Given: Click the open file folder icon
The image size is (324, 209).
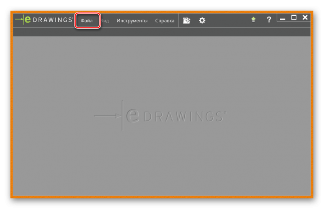Looking at the screenshot, I should 186,20.
